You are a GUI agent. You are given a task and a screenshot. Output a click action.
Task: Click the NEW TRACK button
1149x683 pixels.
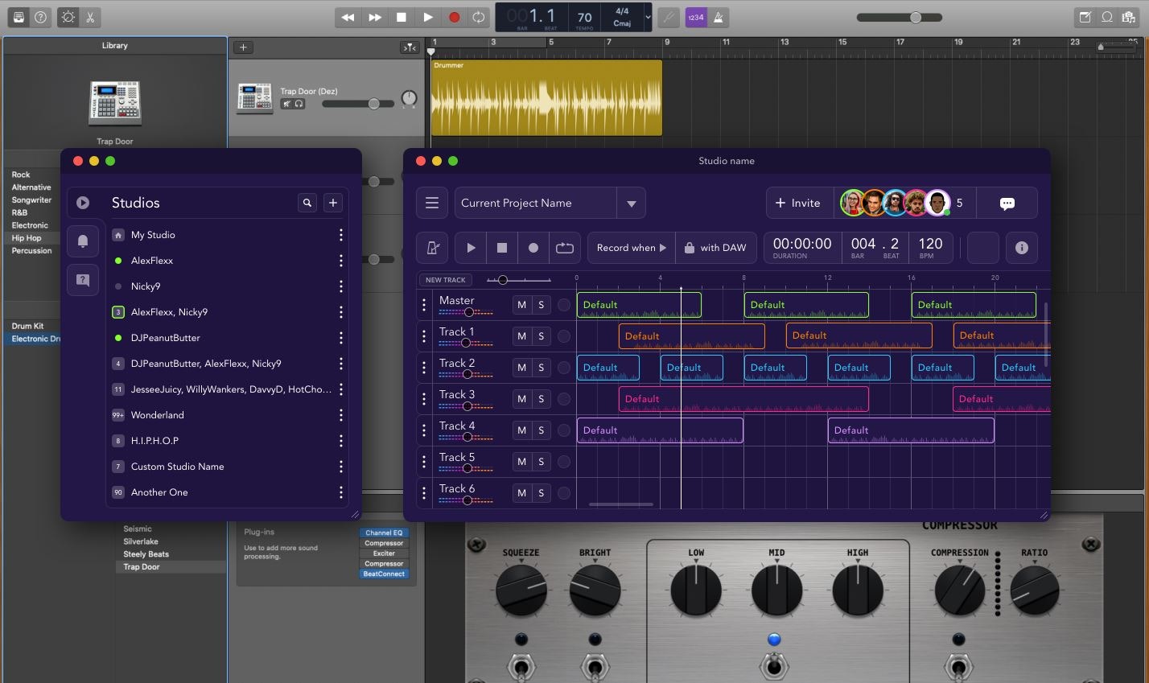[x=445, y=280]
